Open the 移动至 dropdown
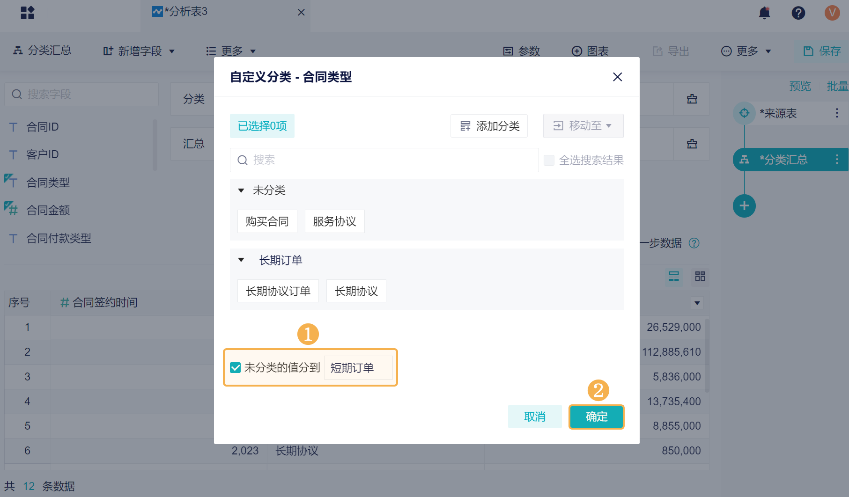The height and width of the screenshot is (497, 849). 583,126
